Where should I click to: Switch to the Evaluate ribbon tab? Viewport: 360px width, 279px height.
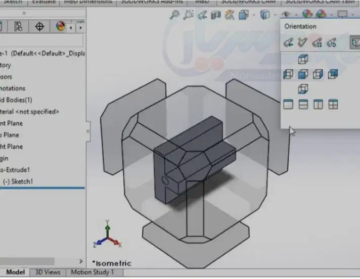pos(44,2)
